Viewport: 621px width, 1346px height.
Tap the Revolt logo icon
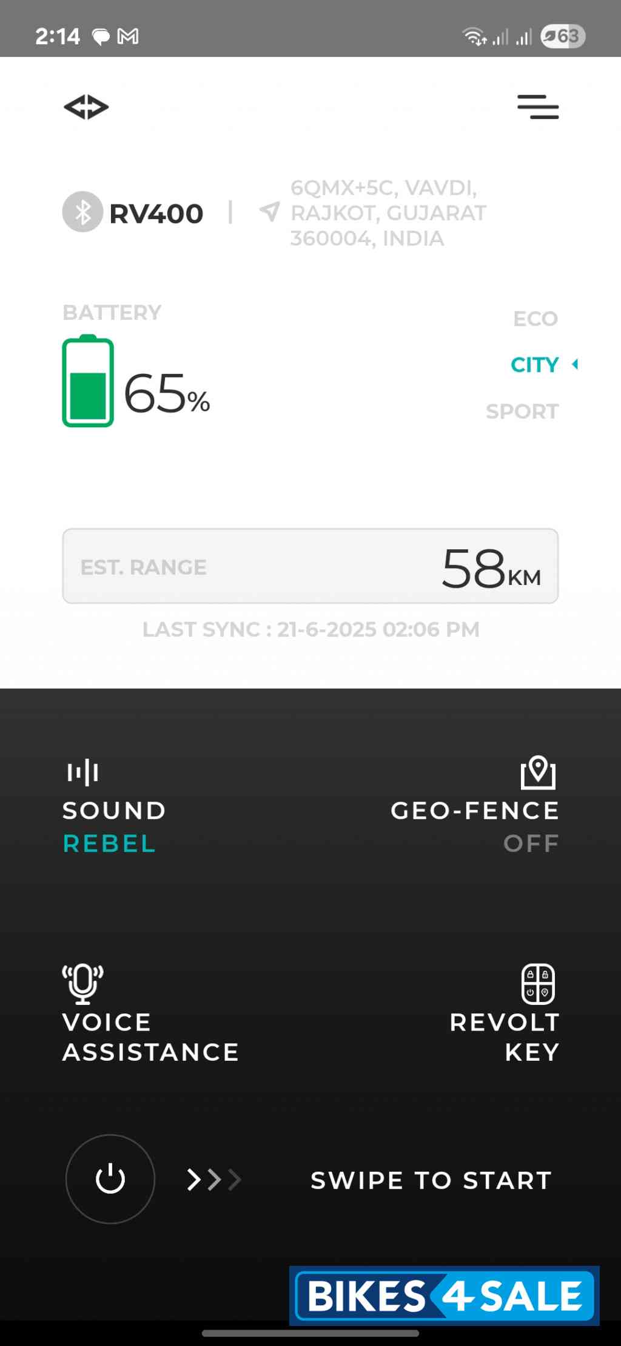pos(86,107)
